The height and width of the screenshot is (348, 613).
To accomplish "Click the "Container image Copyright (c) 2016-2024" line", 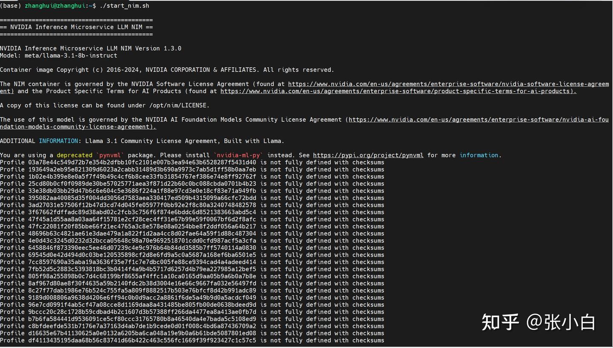I will pos(167,70).
